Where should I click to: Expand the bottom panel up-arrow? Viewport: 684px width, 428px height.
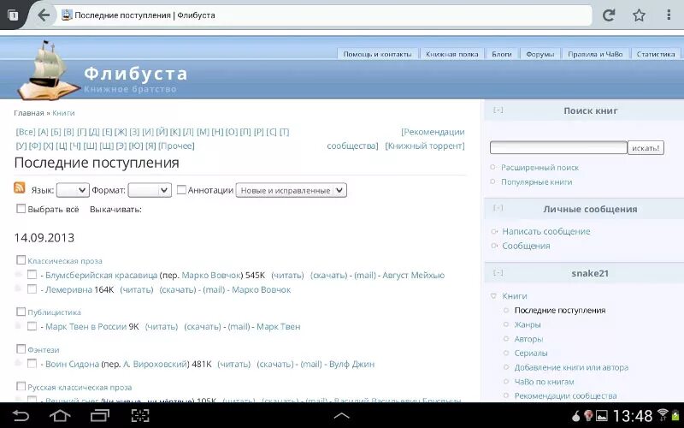341,415
